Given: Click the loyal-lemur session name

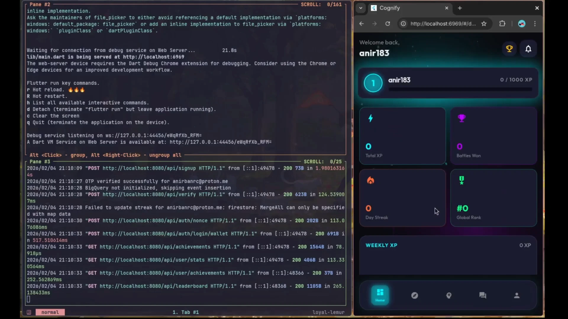Looking at the screenshot, I should tap(328, 312).
